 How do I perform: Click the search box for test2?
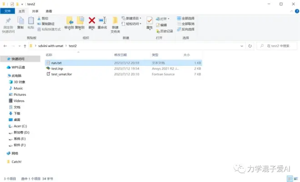click(278, 46)
